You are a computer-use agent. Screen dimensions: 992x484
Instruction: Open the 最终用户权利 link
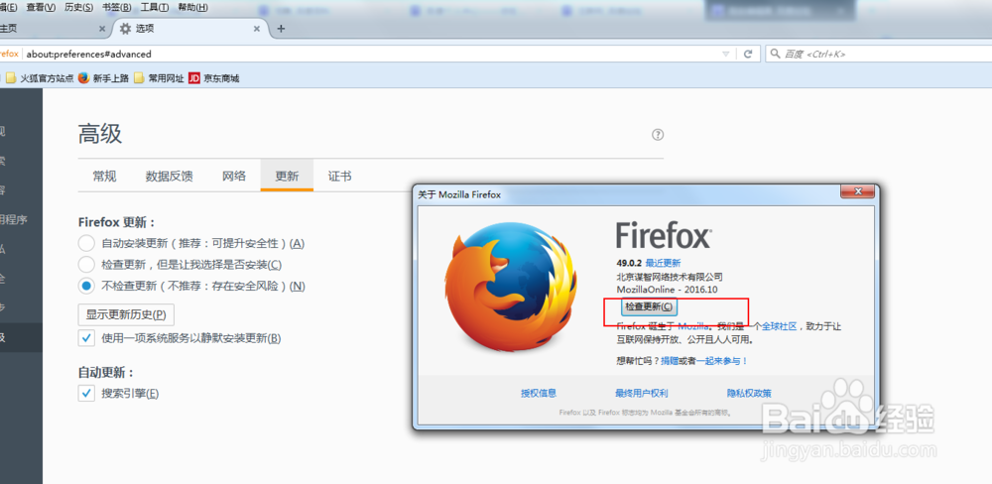pyautogui.click(x=641, y=394)
